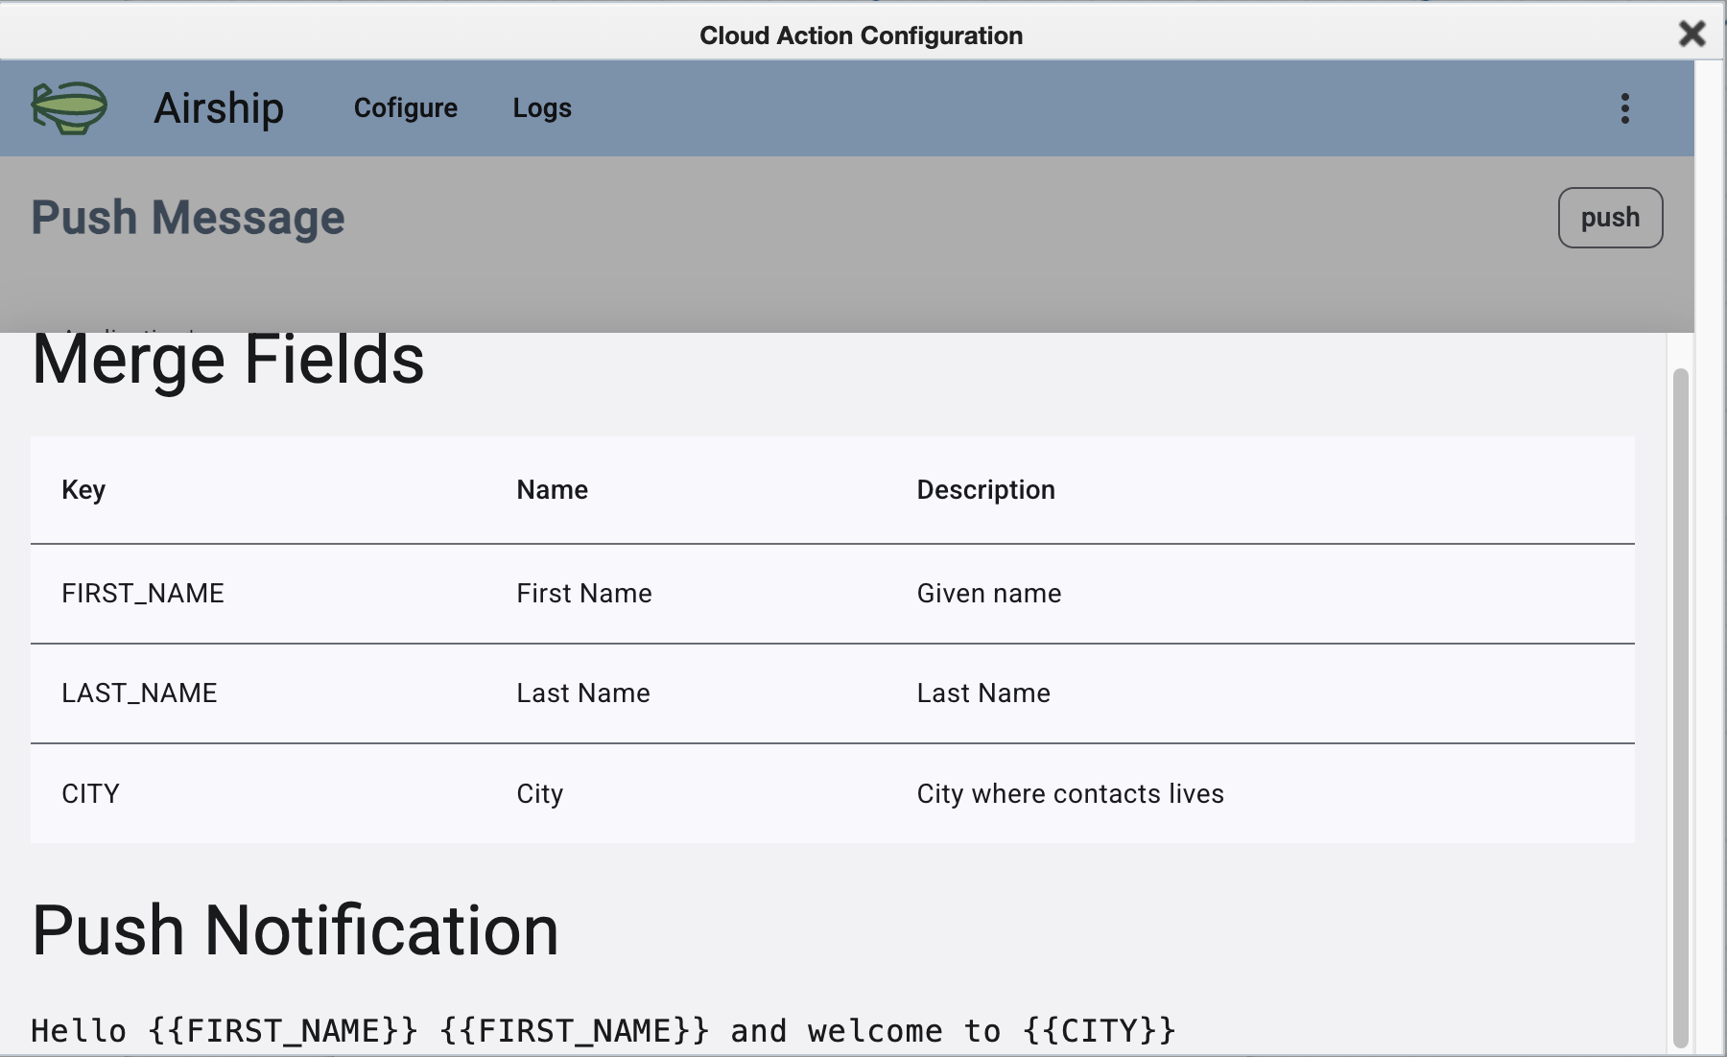Click the 'First Name' cell in the table
Screen dimensions: 1727x1057
coord(583,593)
